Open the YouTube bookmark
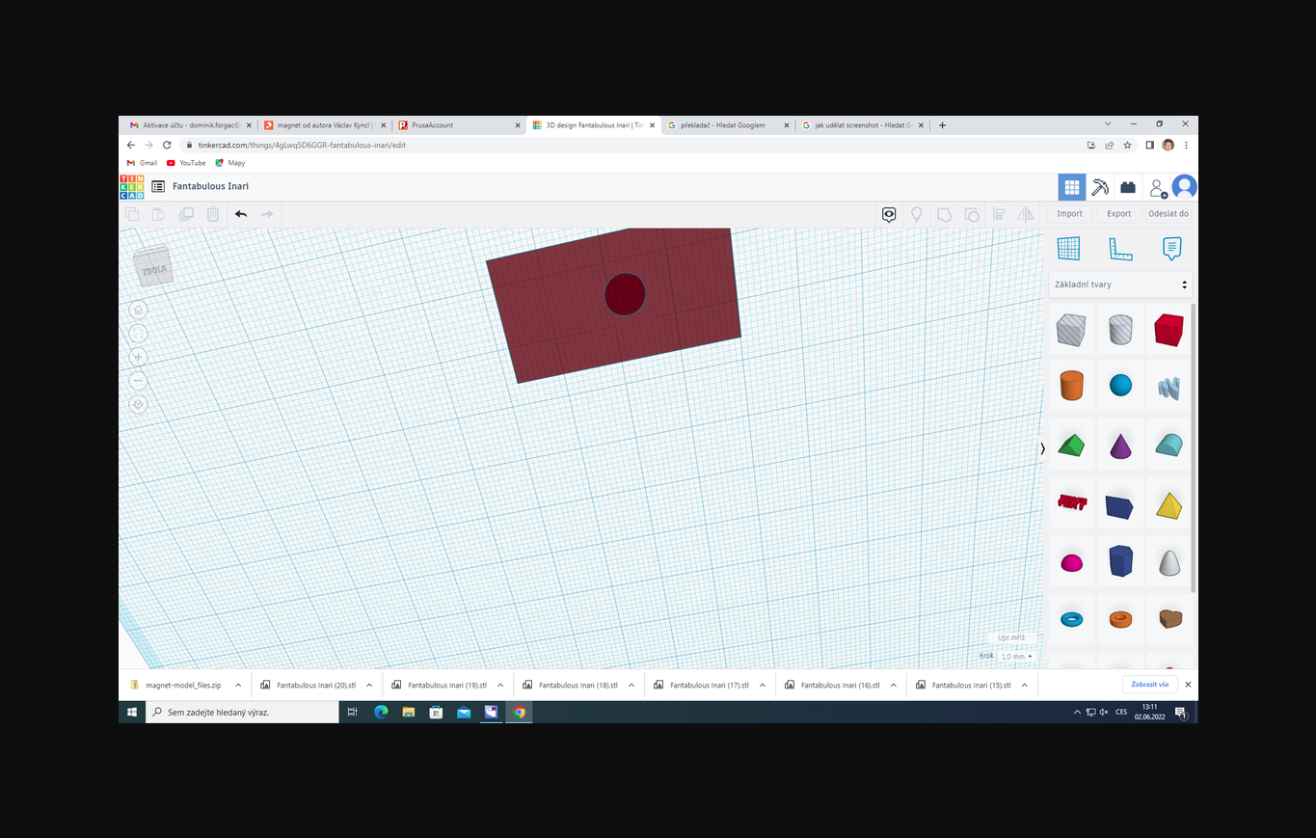Viewport: 1316px width, 838px height. [186, 163]
